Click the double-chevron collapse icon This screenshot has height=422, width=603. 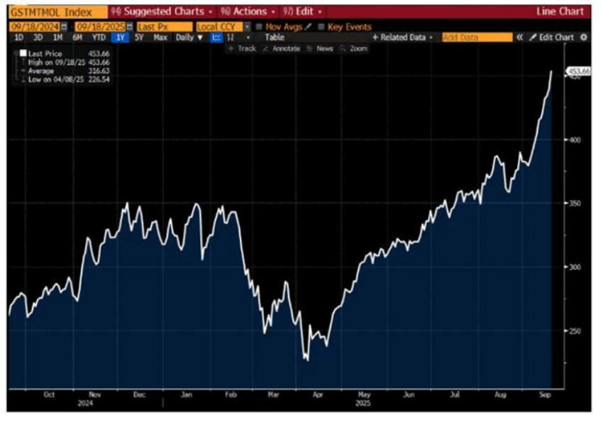519,38
